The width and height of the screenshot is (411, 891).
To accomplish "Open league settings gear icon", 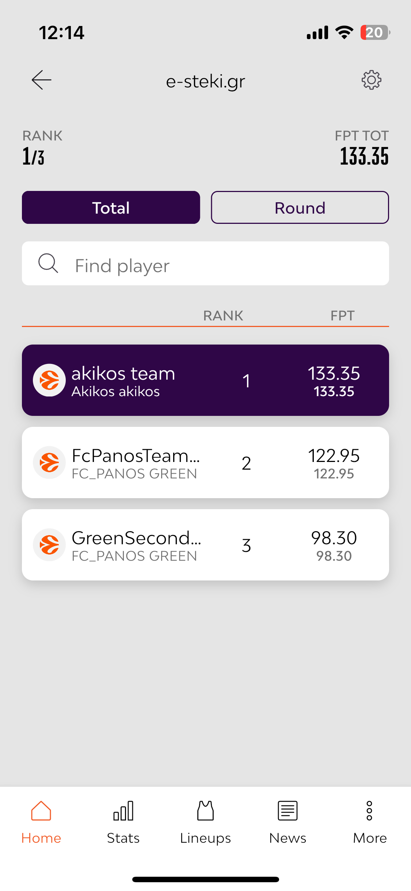I will [x=371, y=80].
